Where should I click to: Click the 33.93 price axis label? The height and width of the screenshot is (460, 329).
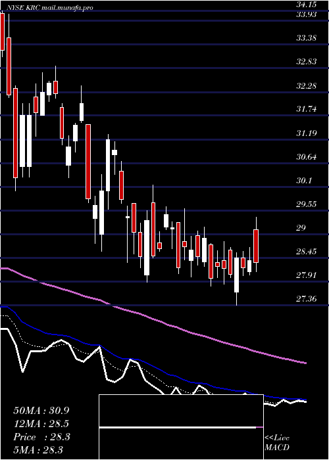click(307, 14)
